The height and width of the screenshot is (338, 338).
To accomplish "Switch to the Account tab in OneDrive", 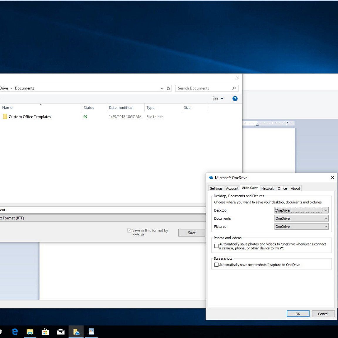I will coord(232,188).
